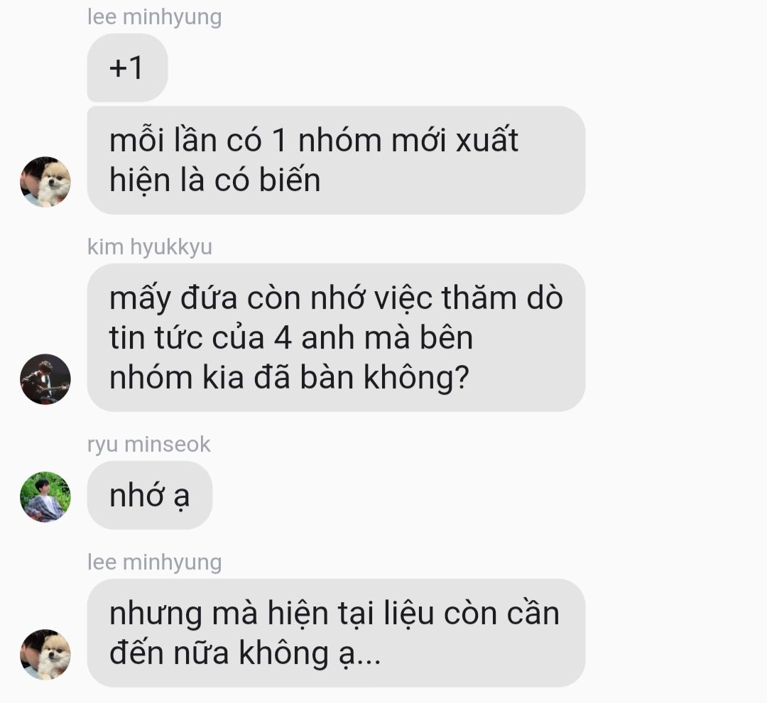Open the 'kim hyukkyu' sender name
767x703 pixels.
(150, 247)
